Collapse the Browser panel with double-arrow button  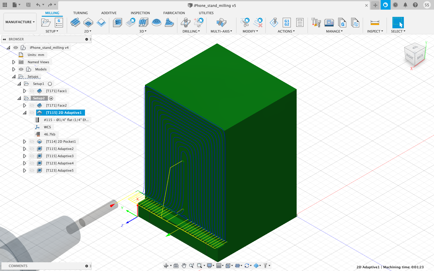tap(4, 39)
